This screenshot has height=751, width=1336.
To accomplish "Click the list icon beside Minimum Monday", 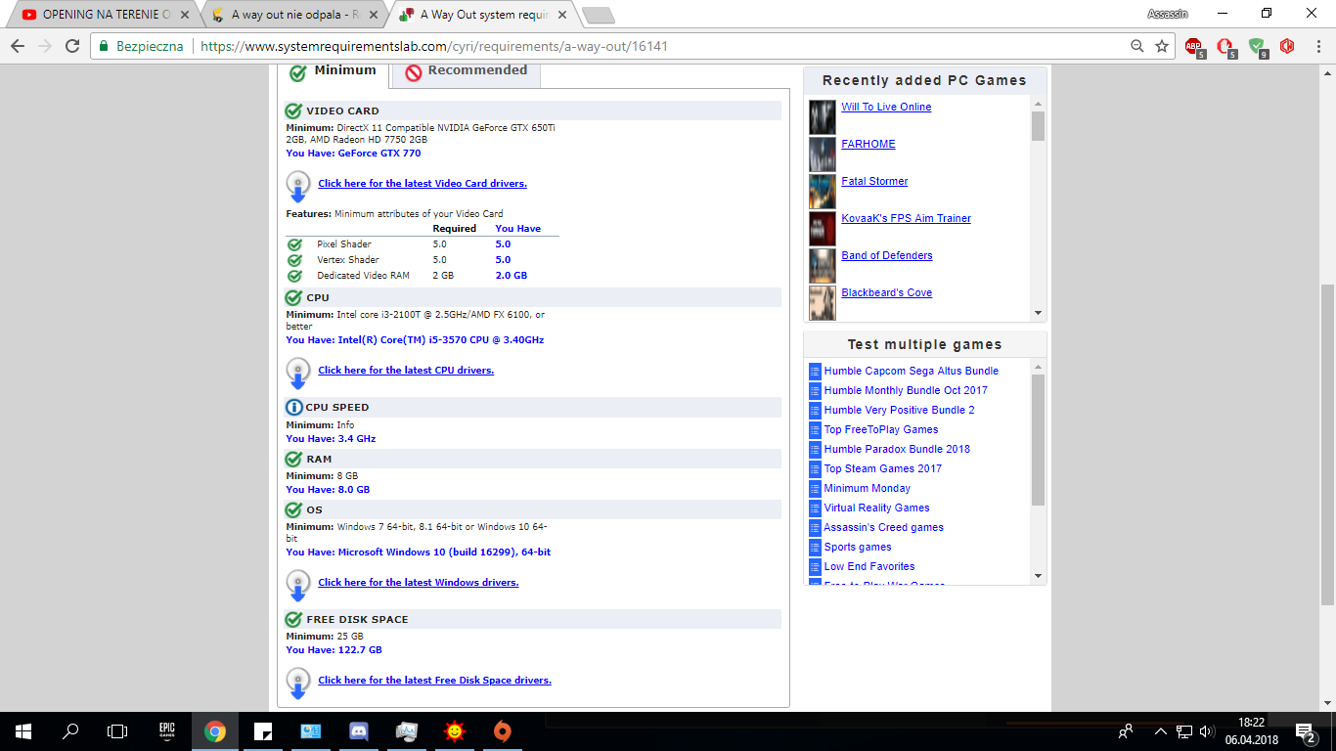I will coord(815,489).
